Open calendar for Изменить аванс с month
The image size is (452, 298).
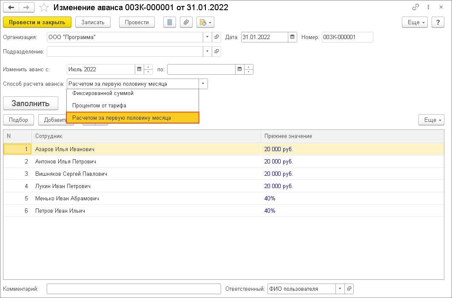click(139, 69)
